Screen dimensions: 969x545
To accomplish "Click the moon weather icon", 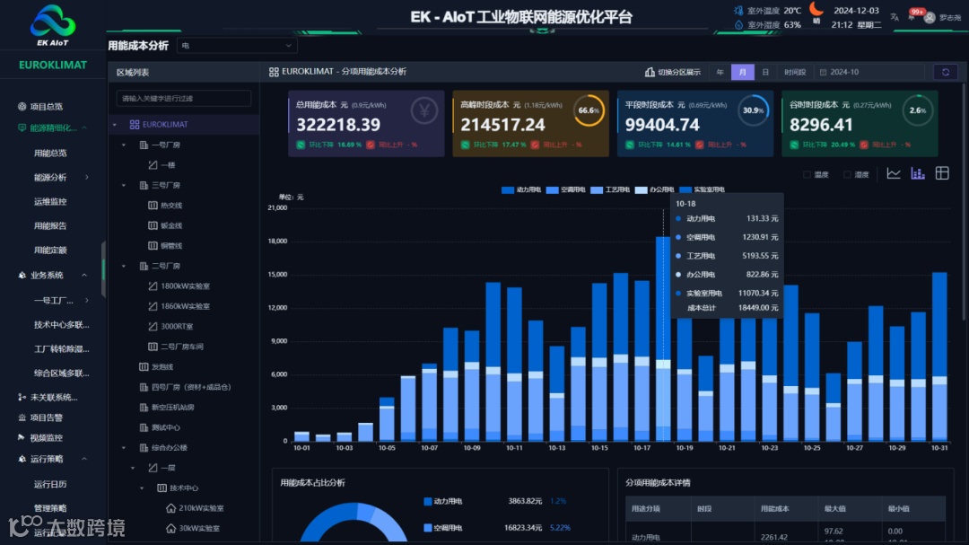I will point(816,9).
